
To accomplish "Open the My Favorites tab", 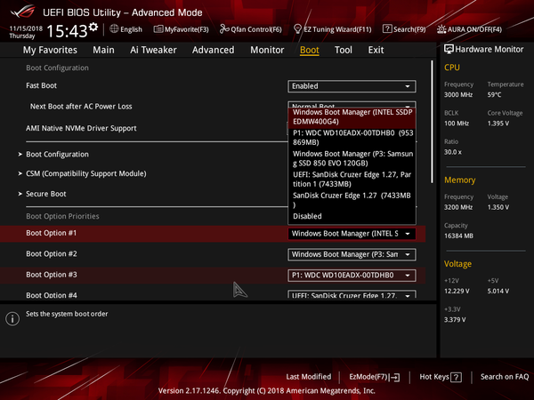I will 50,50.
